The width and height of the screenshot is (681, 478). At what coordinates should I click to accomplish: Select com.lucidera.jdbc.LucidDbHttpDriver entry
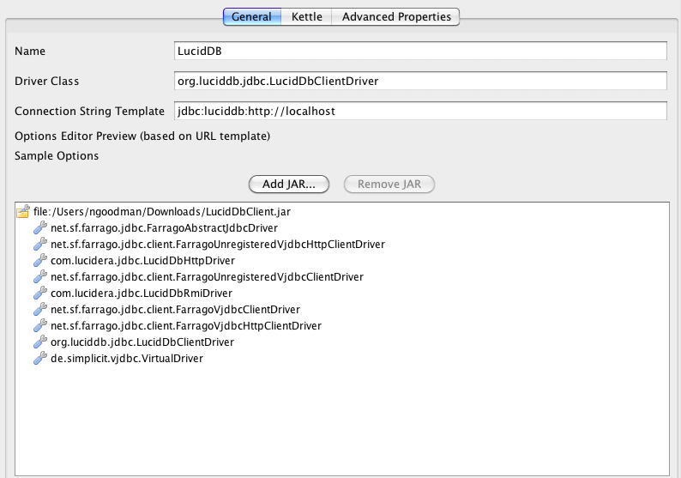[x=142, y=261]
